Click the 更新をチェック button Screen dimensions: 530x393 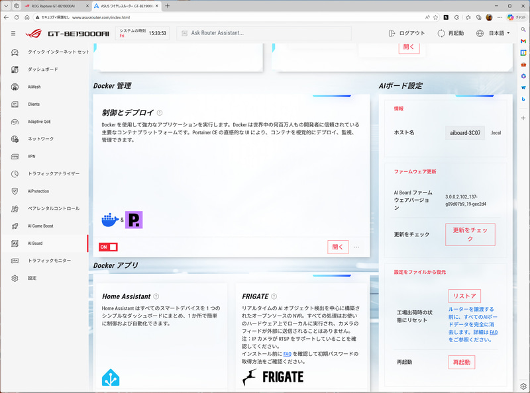[470, 234]
